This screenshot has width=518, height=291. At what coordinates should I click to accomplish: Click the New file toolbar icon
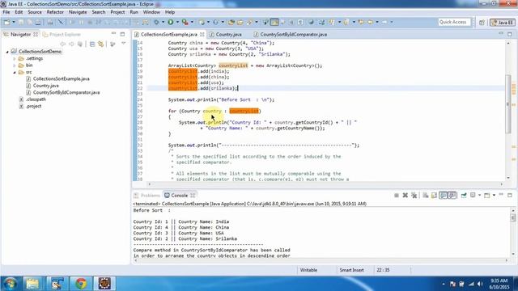[6, 22]
